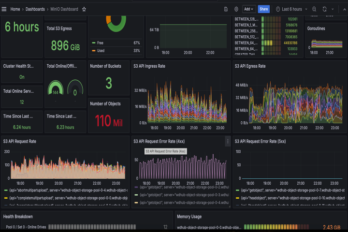Click the Total S3 Egress panel title
348x232 pixels.
click(59, 29)
